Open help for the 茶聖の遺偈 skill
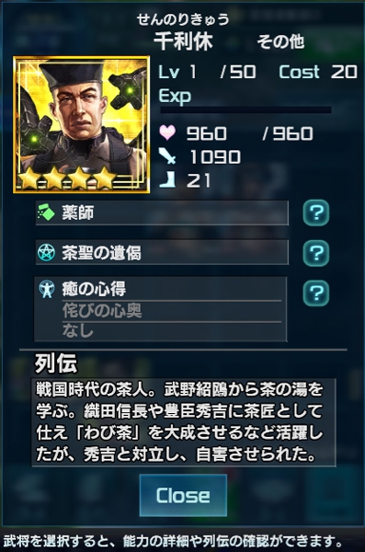Viewport: 365px width, 552px height. coord(315,253)
